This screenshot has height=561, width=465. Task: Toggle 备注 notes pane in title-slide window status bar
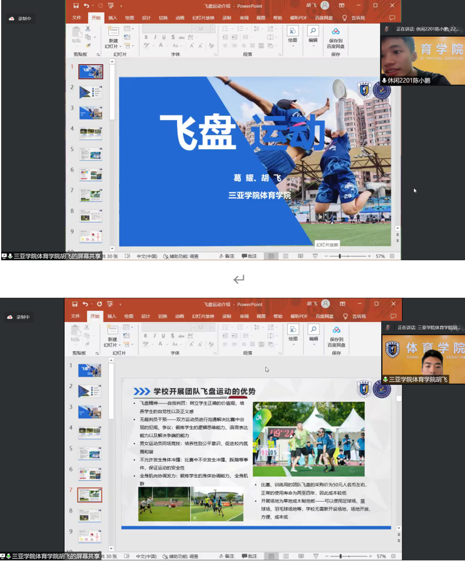[227, 256]
